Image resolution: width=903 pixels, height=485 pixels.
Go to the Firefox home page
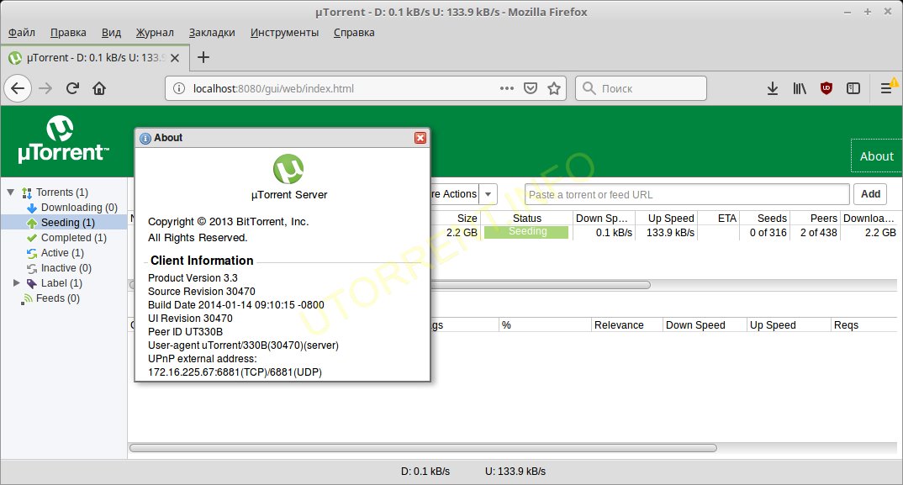[x=99, y=89]
